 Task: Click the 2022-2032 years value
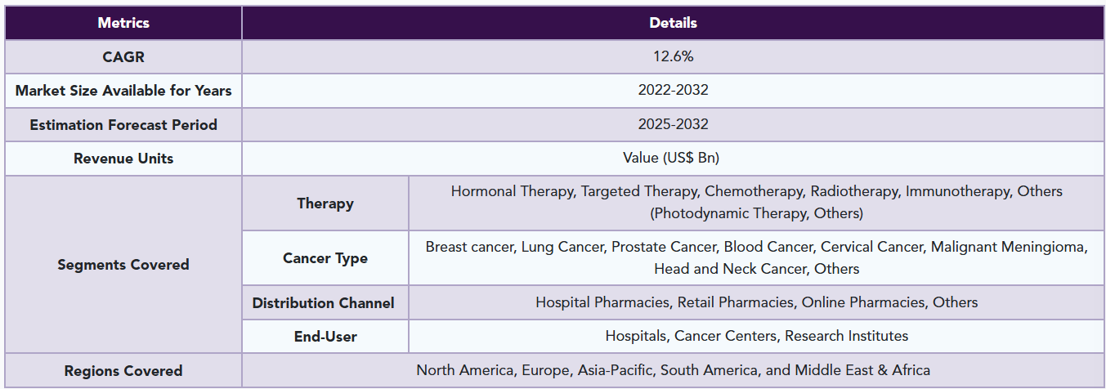673,91
